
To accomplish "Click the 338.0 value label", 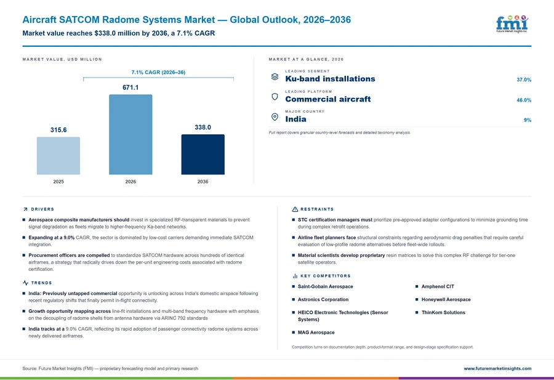I will click(203, 127).
